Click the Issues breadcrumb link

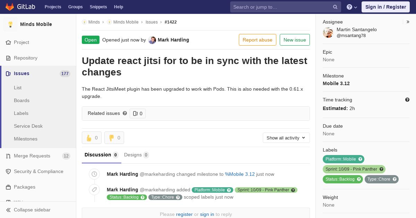151,22
